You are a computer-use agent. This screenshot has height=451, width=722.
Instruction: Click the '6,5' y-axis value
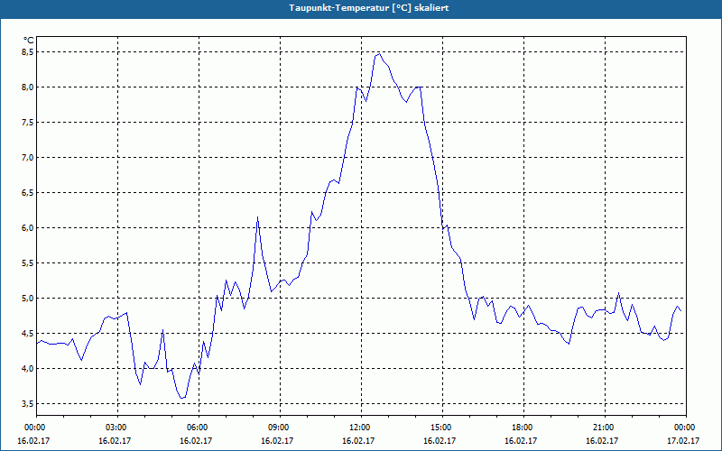coord(28,193)
